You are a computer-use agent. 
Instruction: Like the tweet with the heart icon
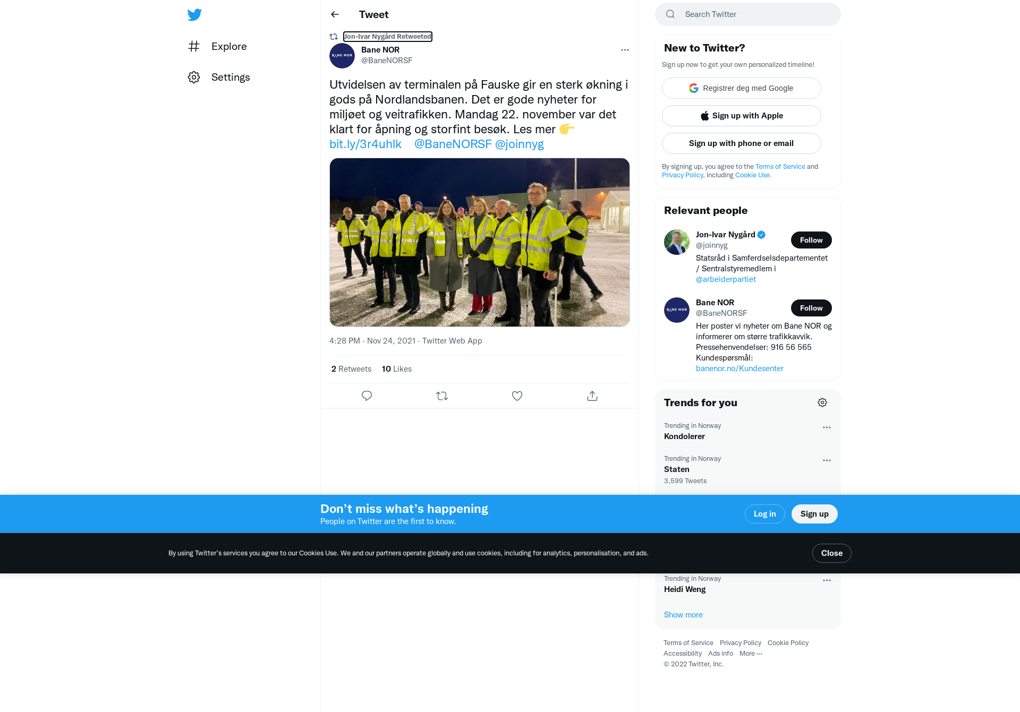517,396
